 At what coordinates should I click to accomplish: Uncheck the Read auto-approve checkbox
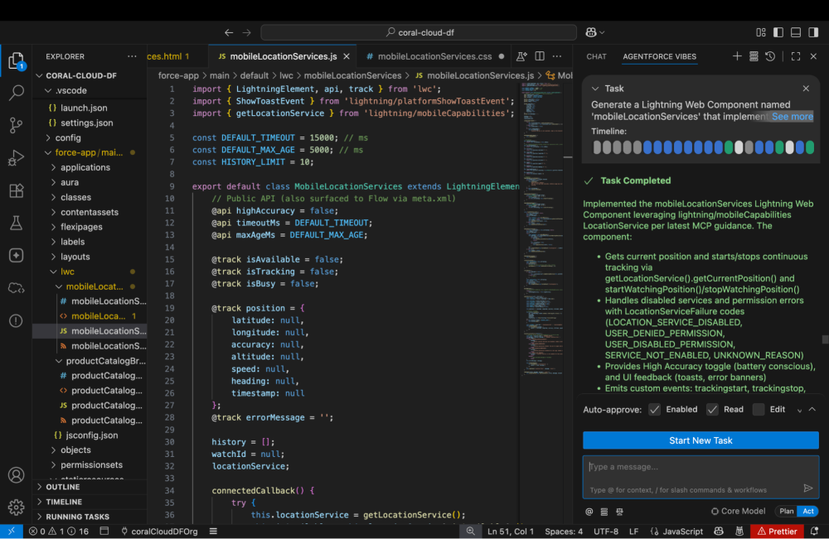(x=711, y=409)
